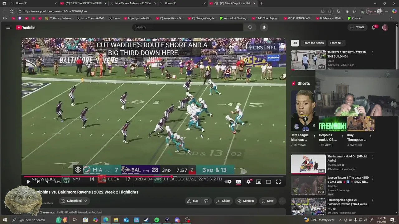
Task: Open options for 'The Internet - Hold On' video
Action: pyautogui.click(x=373, y=157)
